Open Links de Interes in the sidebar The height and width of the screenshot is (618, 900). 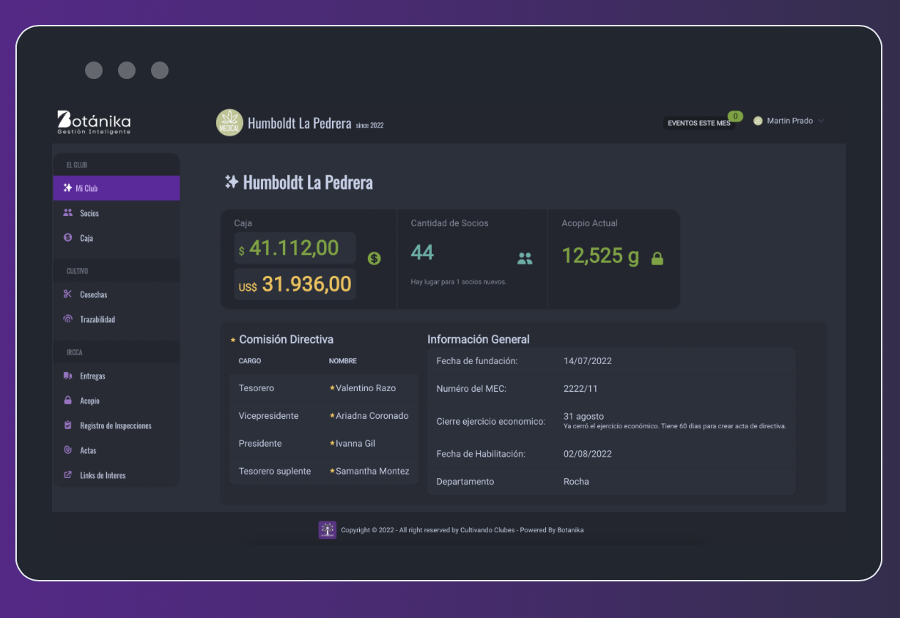(103, 475)
